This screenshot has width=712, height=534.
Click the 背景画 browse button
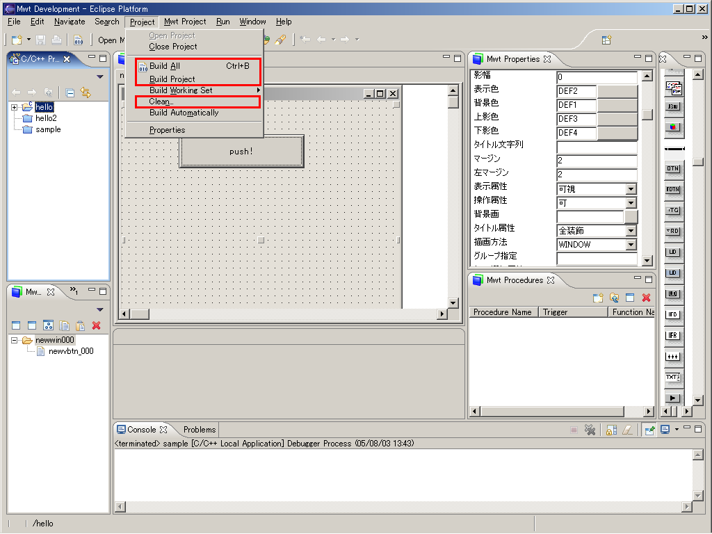[x=631, y=217]
